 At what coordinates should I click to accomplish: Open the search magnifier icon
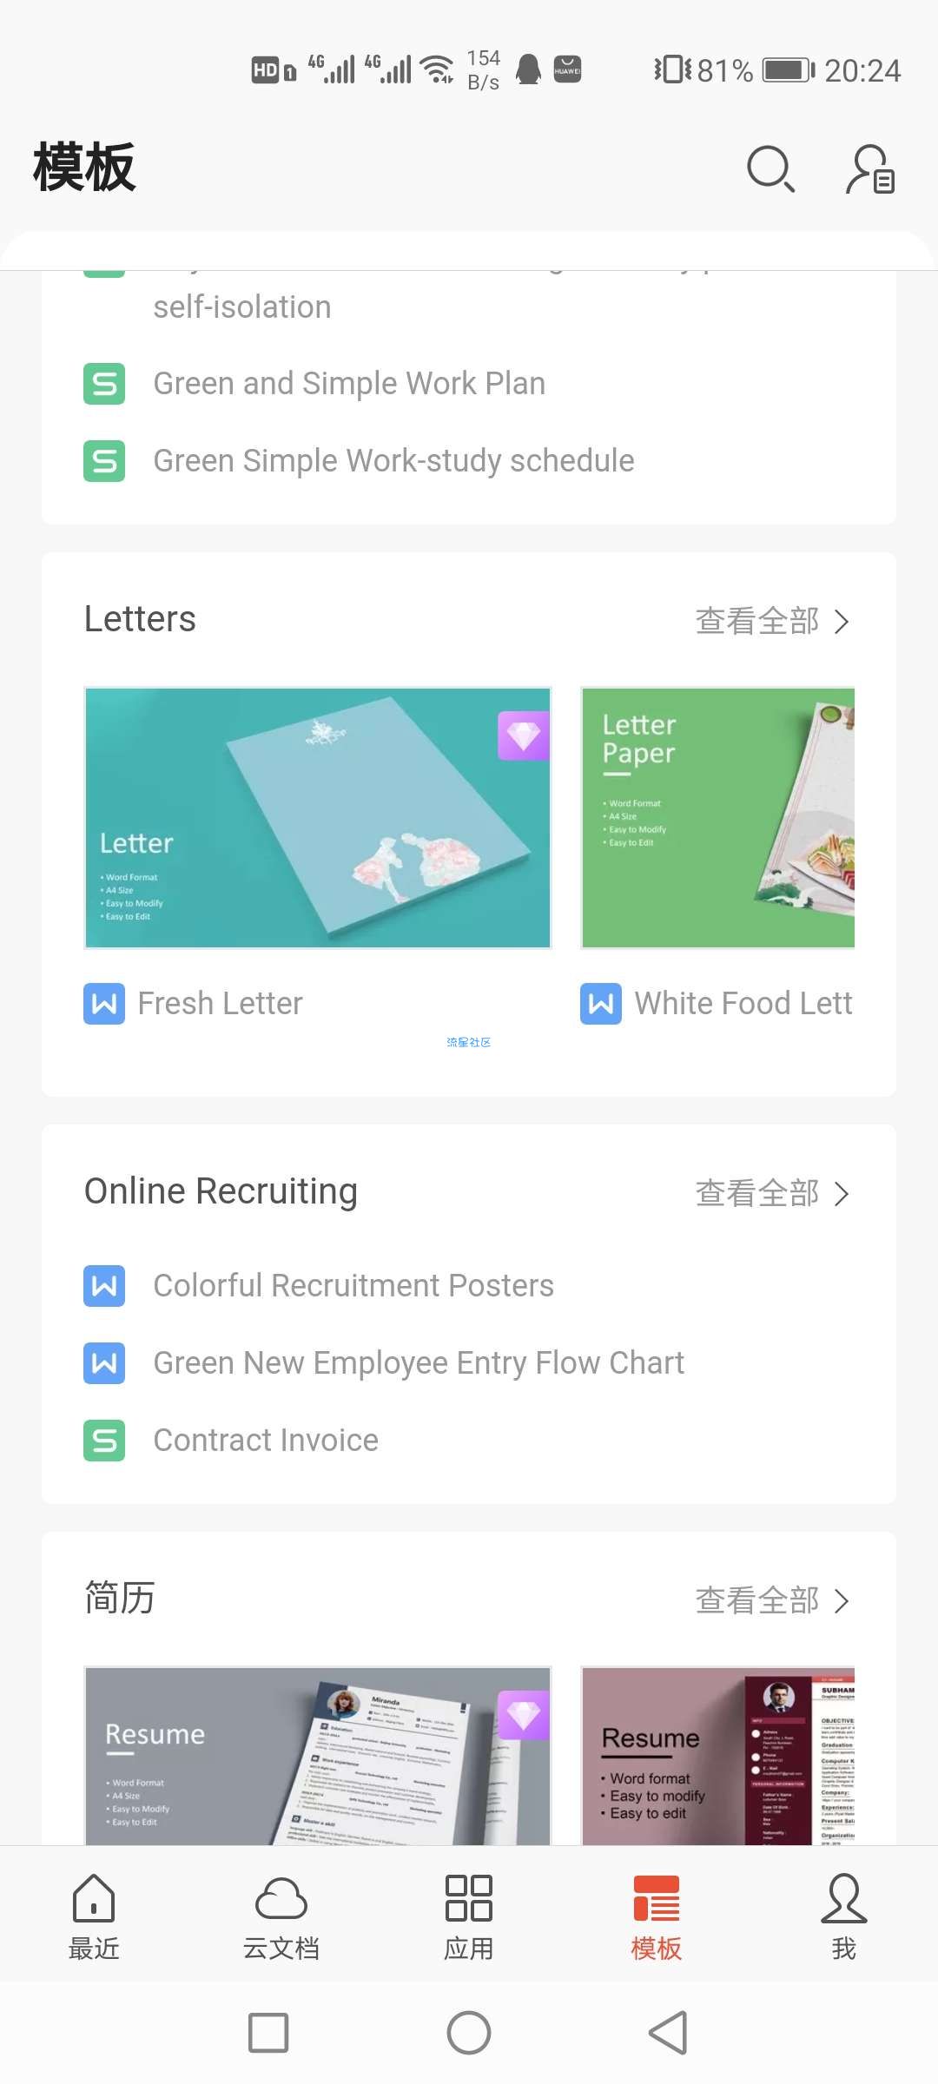click(770, 168)
